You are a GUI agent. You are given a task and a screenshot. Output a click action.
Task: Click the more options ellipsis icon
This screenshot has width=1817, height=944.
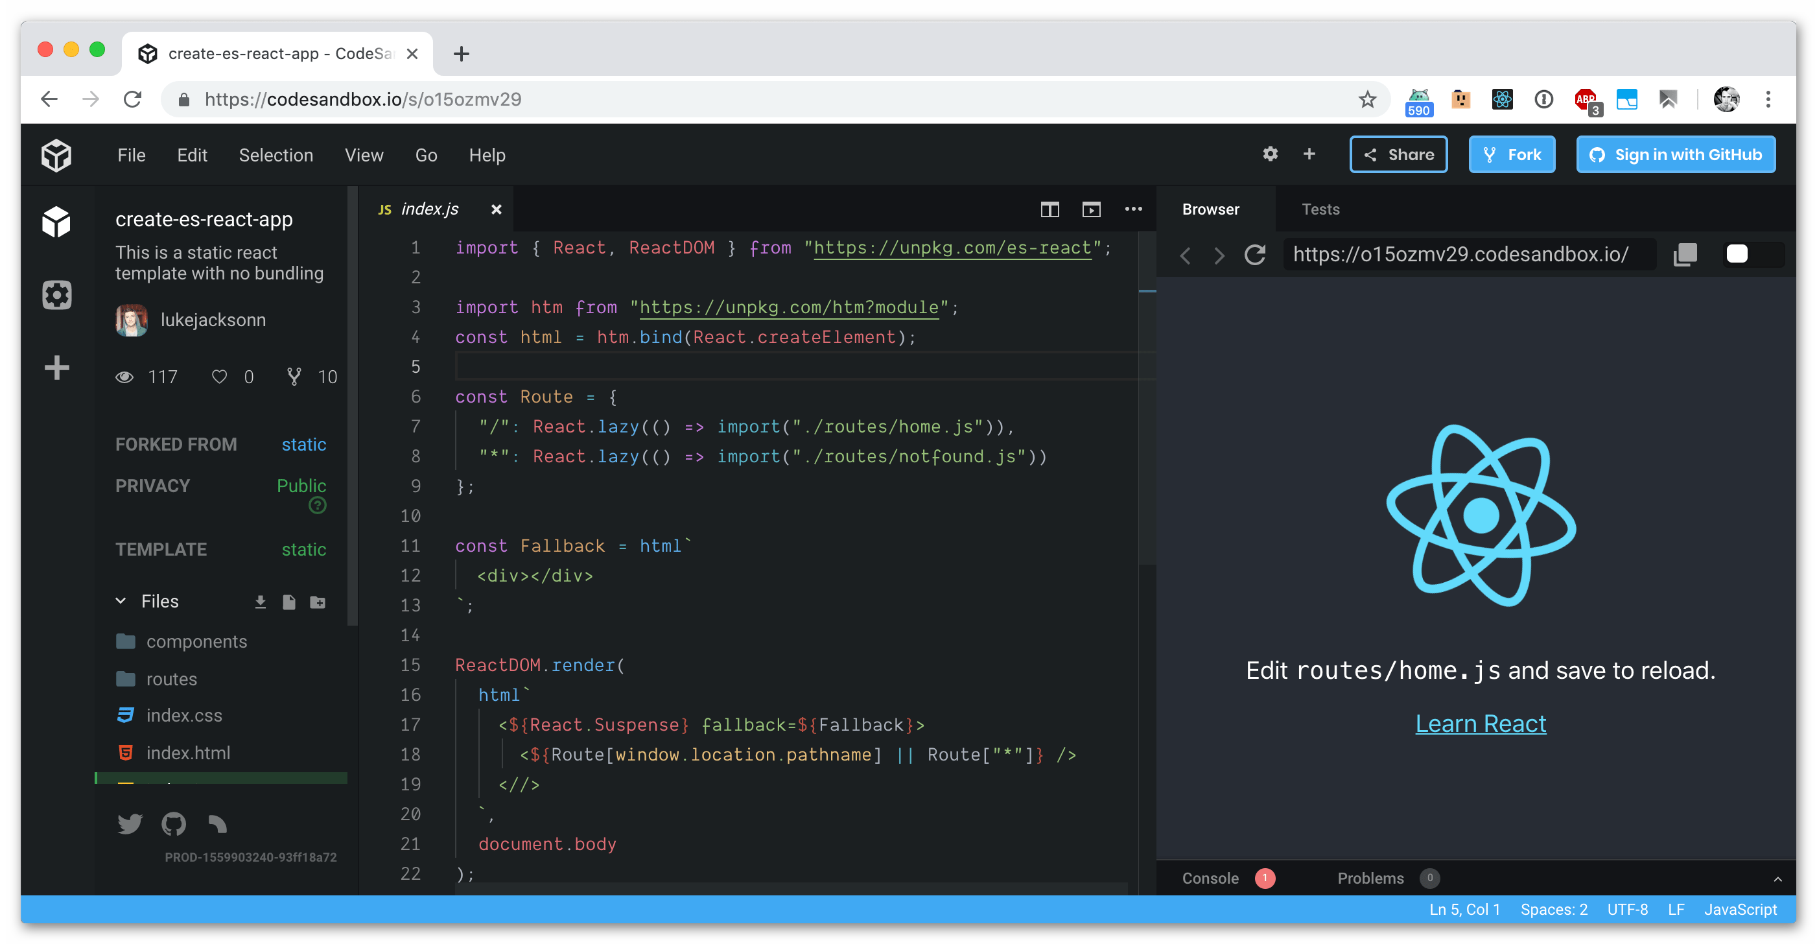tap(1133, 208)
